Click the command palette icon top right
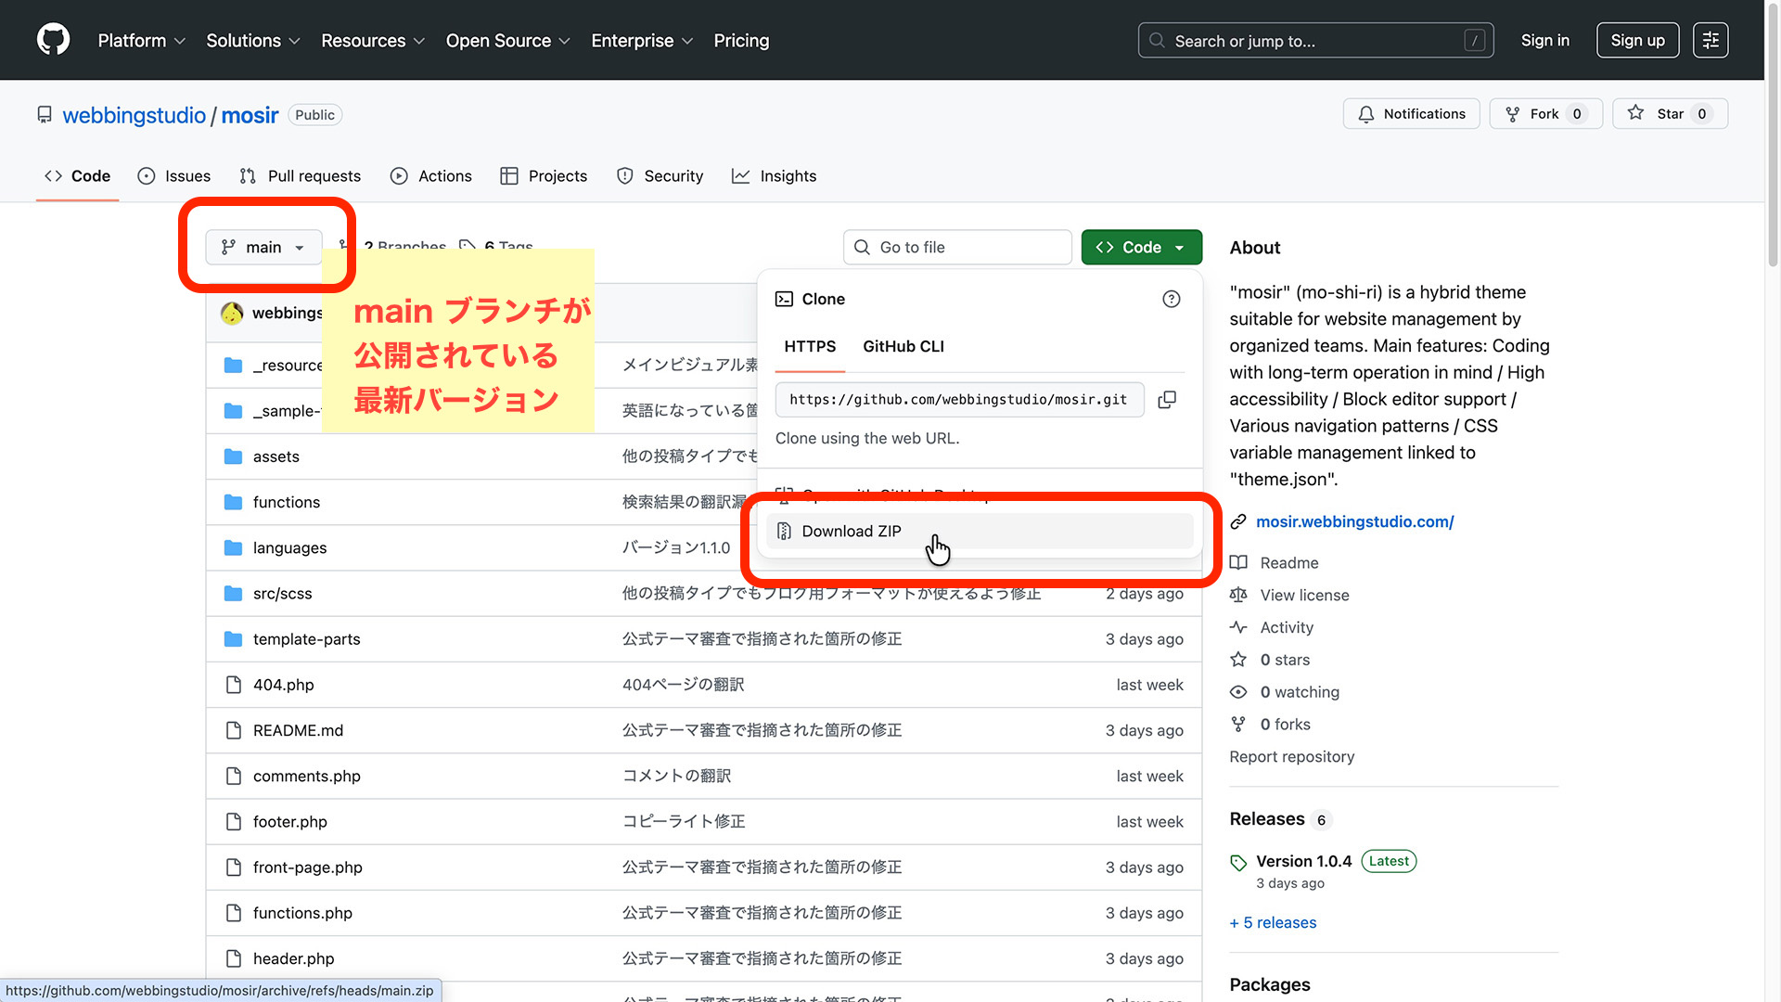This screenshot has width=1781, height=1002. [1711, 40]
